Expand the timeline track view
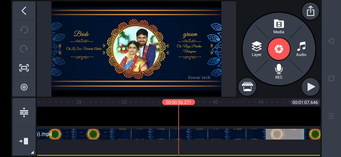The image size is (341, 157). click(x=24, y=113)
